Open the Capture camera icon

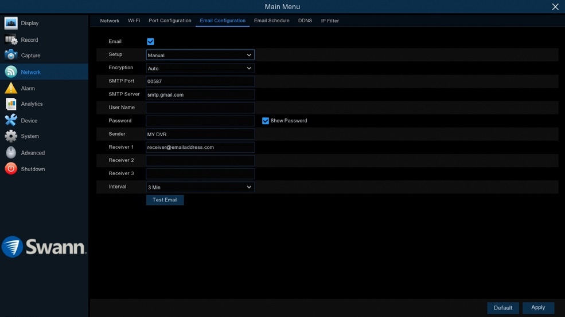pos(11,56)
